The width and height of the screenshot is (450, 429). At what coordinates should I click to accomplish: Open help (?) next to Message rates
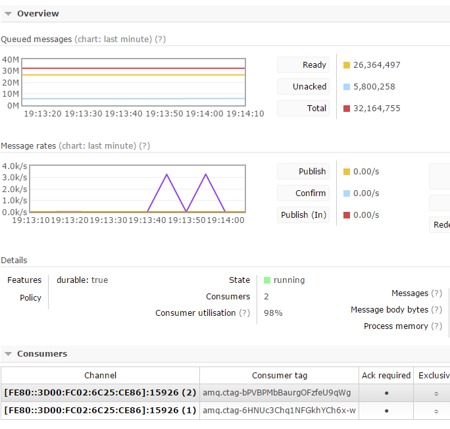tap(144, 146)
